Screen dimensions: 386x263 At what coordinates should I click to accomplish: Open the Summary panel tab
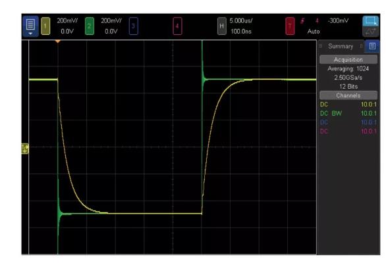pos(341,46)
